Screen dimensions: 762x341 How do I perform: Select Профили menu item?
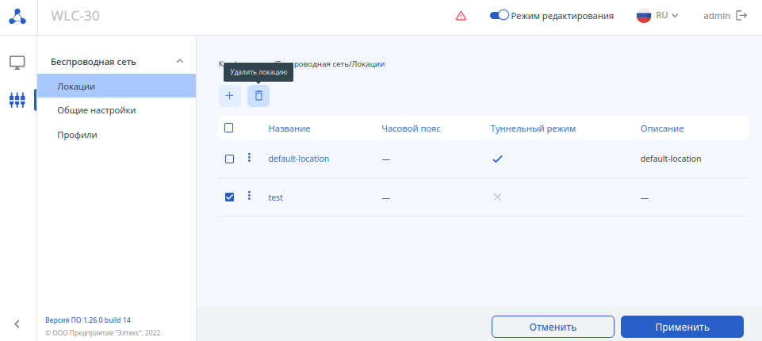[77, 135]
